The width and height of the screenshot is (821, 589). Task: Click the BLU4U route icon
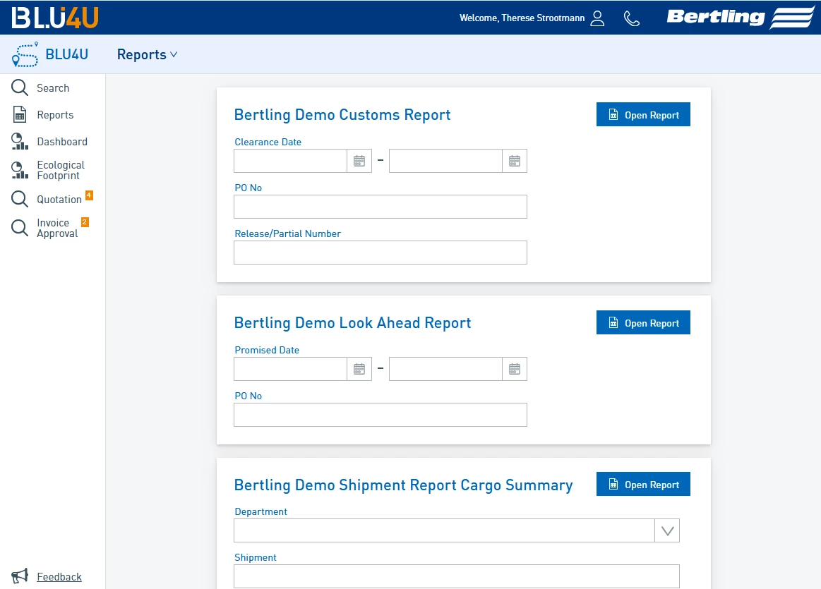[25, 54]
